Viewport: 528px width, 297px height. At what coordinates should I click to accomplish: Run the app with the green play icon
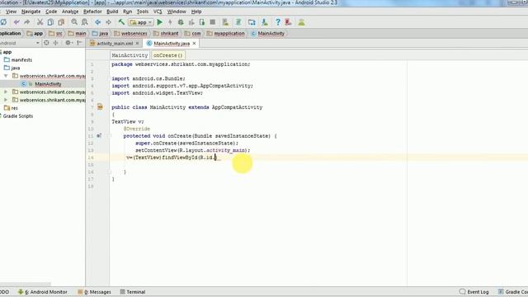pos(159,22)
